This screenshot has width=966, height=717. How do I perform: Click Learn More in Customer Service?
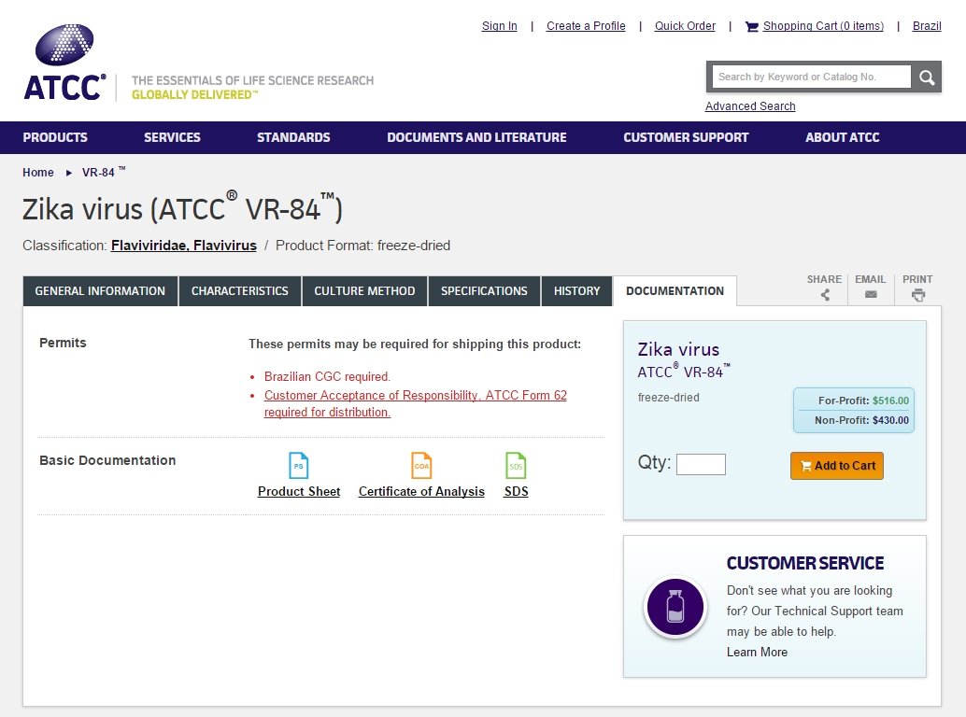[757, 652]
